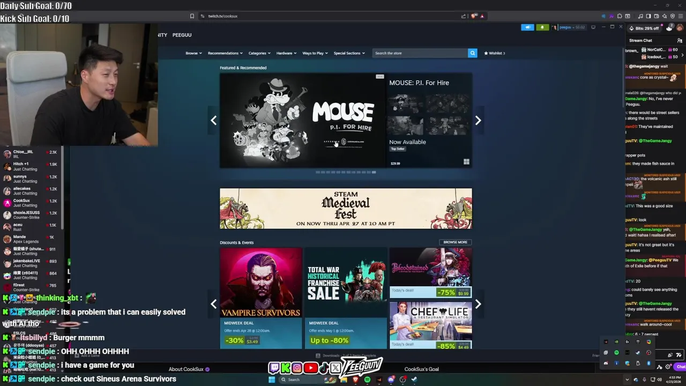
Task: Toggle the browser sidebar panel icon
Action: pos(648,16)
